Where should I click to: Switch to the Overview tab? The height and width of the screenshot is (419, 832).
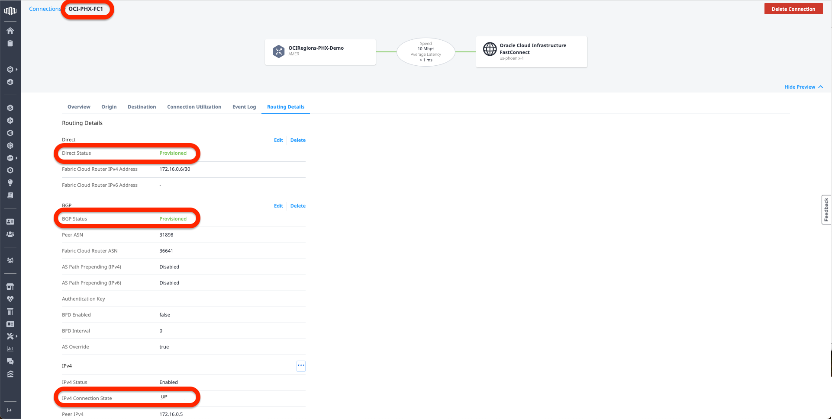[x=79, y=107]
